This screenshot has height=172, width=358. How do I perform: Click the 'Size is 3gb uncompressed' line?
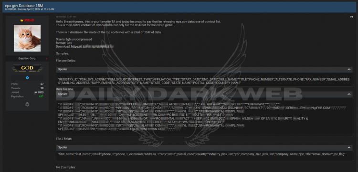[x=74, y=40]
